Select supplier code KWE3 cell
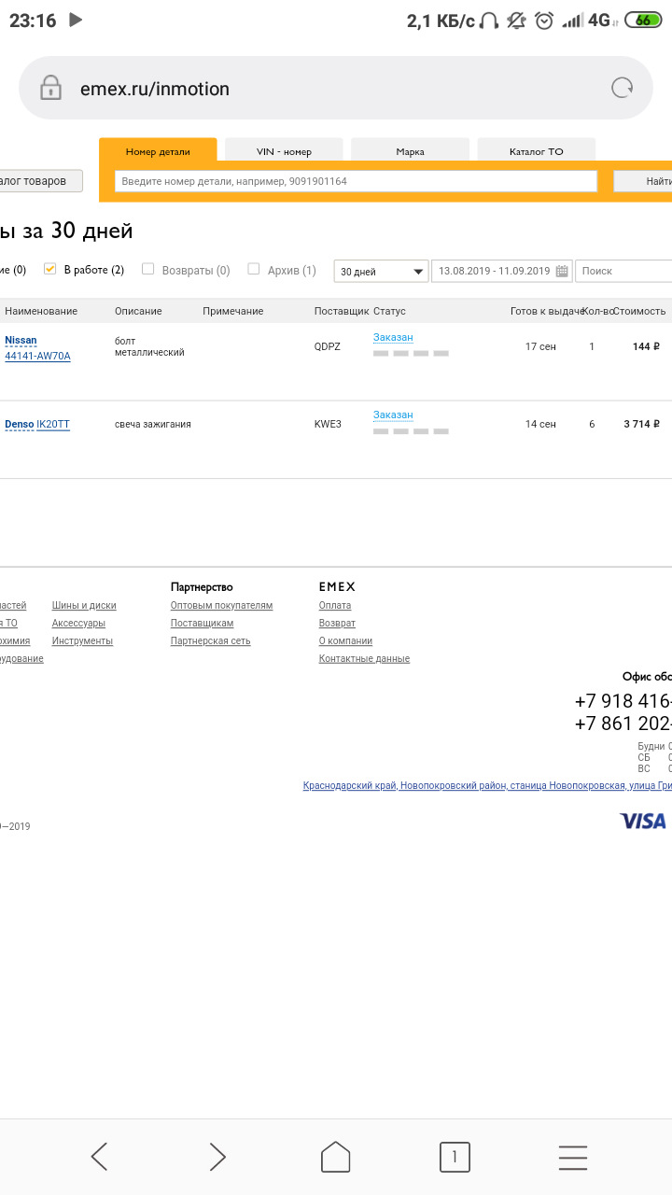 [x=328, y=424]
